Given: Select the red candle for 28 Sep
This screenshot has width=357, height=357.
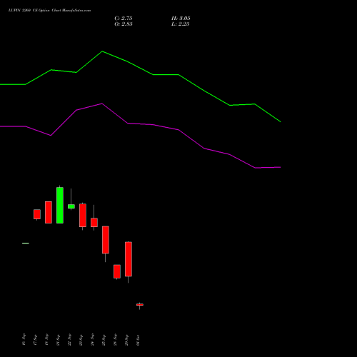Looking at the screenshot, I should 117,271.
